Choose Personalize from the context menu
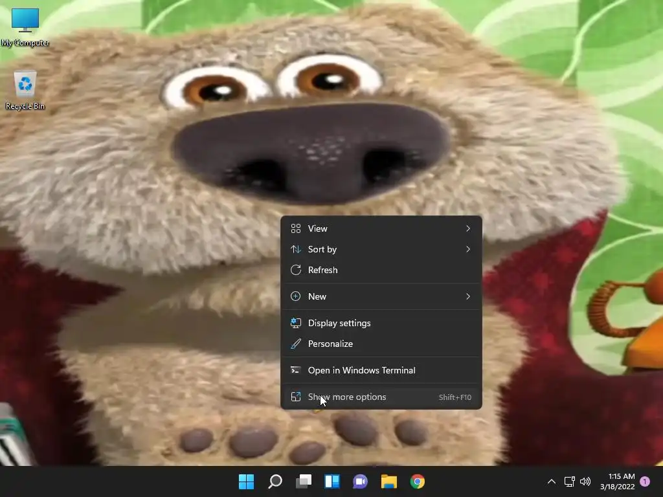This screenshot has width=663, height=497. [381, 344]
